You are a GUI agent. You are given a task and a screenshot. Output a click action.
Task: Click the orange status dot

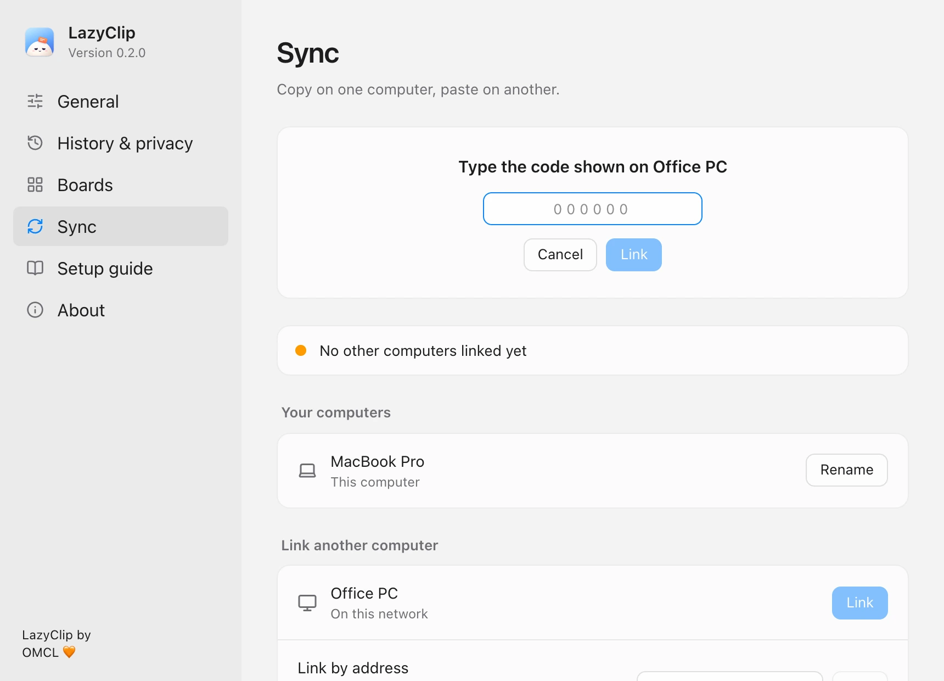coord(301,350)
